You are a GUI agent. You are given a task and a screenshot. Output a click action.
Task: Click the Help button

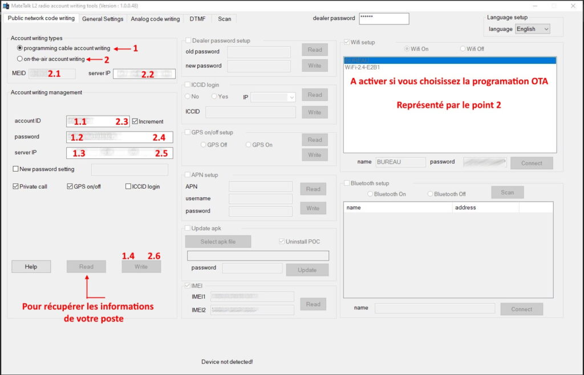31,266
